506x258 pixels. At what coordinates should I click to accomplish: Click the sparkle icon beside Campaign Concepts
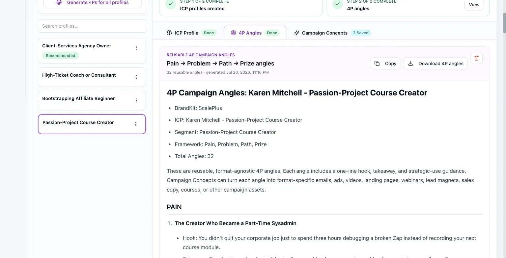click(296, 33)
